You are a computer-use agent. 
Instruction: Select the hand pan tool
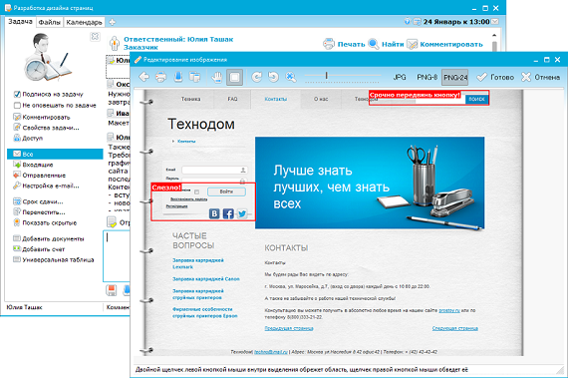click(x=217, y=77)
